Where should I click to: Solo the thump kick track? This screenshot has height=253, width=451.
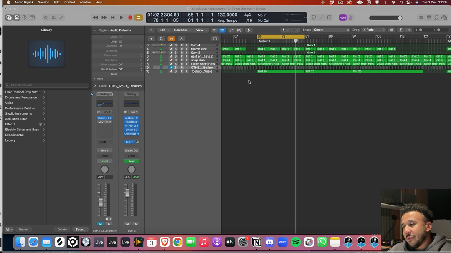coord(176,49)
